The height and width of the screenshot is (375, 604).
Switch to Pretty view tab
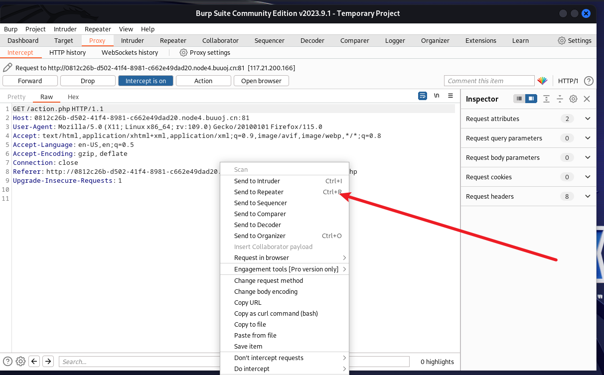tap(16, 97)
